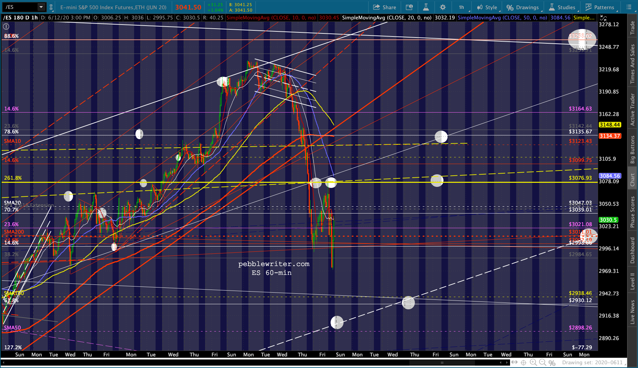638x368 pixels.
Task: Click the zoom out magnifier icon
Action: tap(542, 363)
